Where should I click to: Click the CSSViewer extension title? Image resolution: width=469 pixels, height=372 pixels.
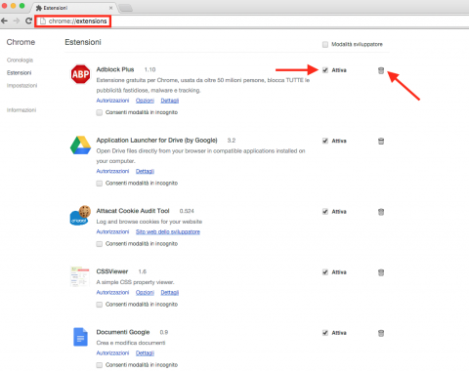[x=112, y=271]
